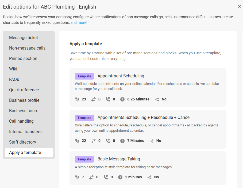Click Template badge on Appointment Scheduling card
The width and height of the screenshot is (243, 188).
(84, 76)
